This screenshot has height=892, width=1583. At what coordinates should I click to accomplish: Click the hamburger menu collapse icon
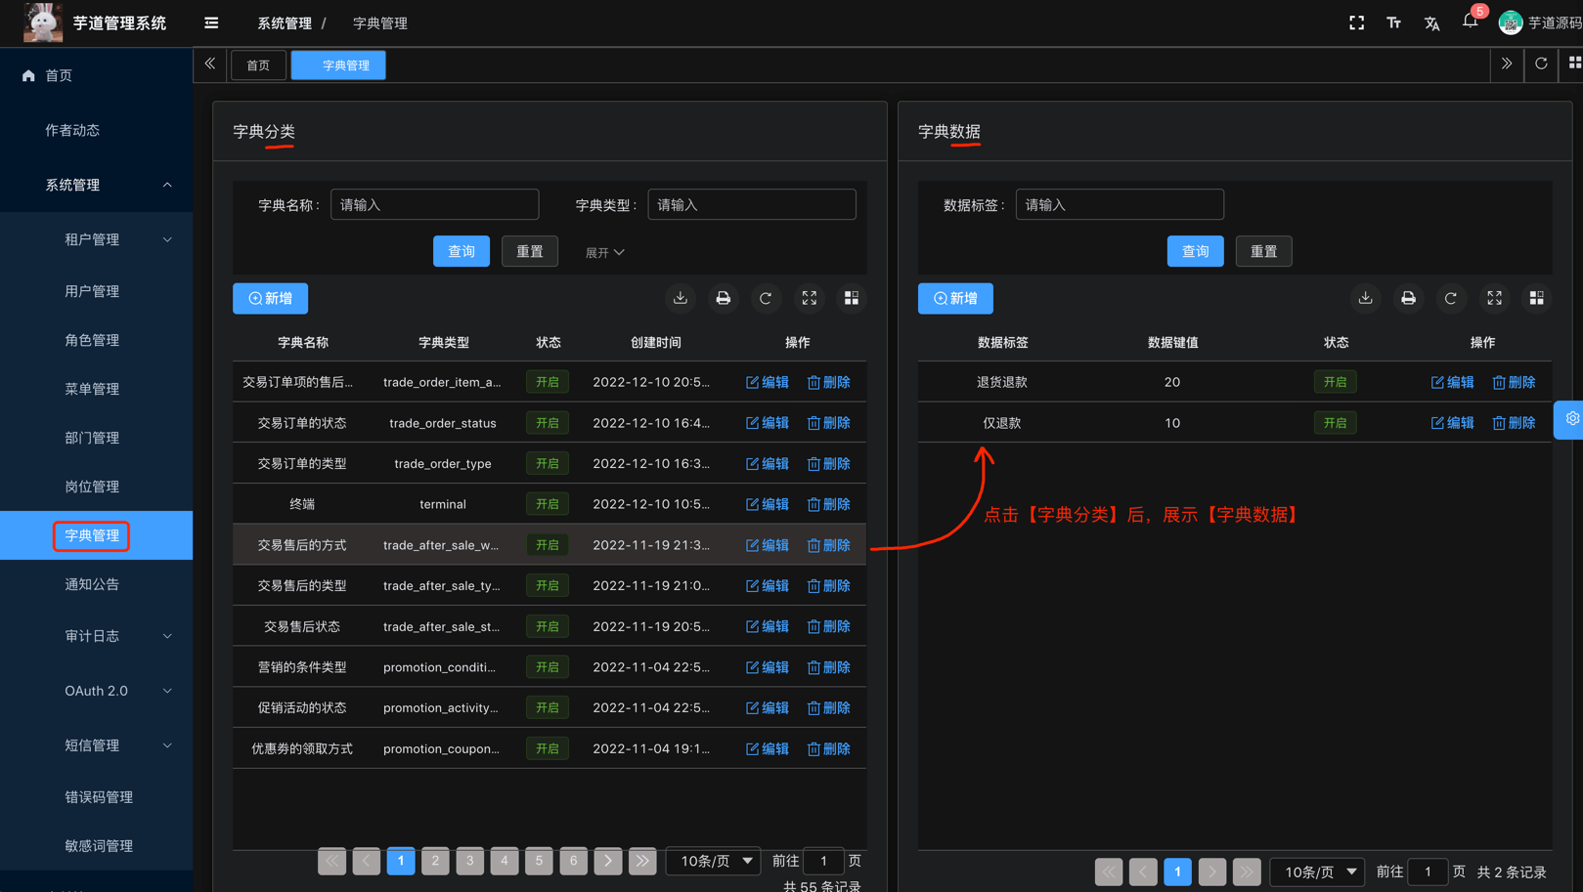click(x=211, y=22)
